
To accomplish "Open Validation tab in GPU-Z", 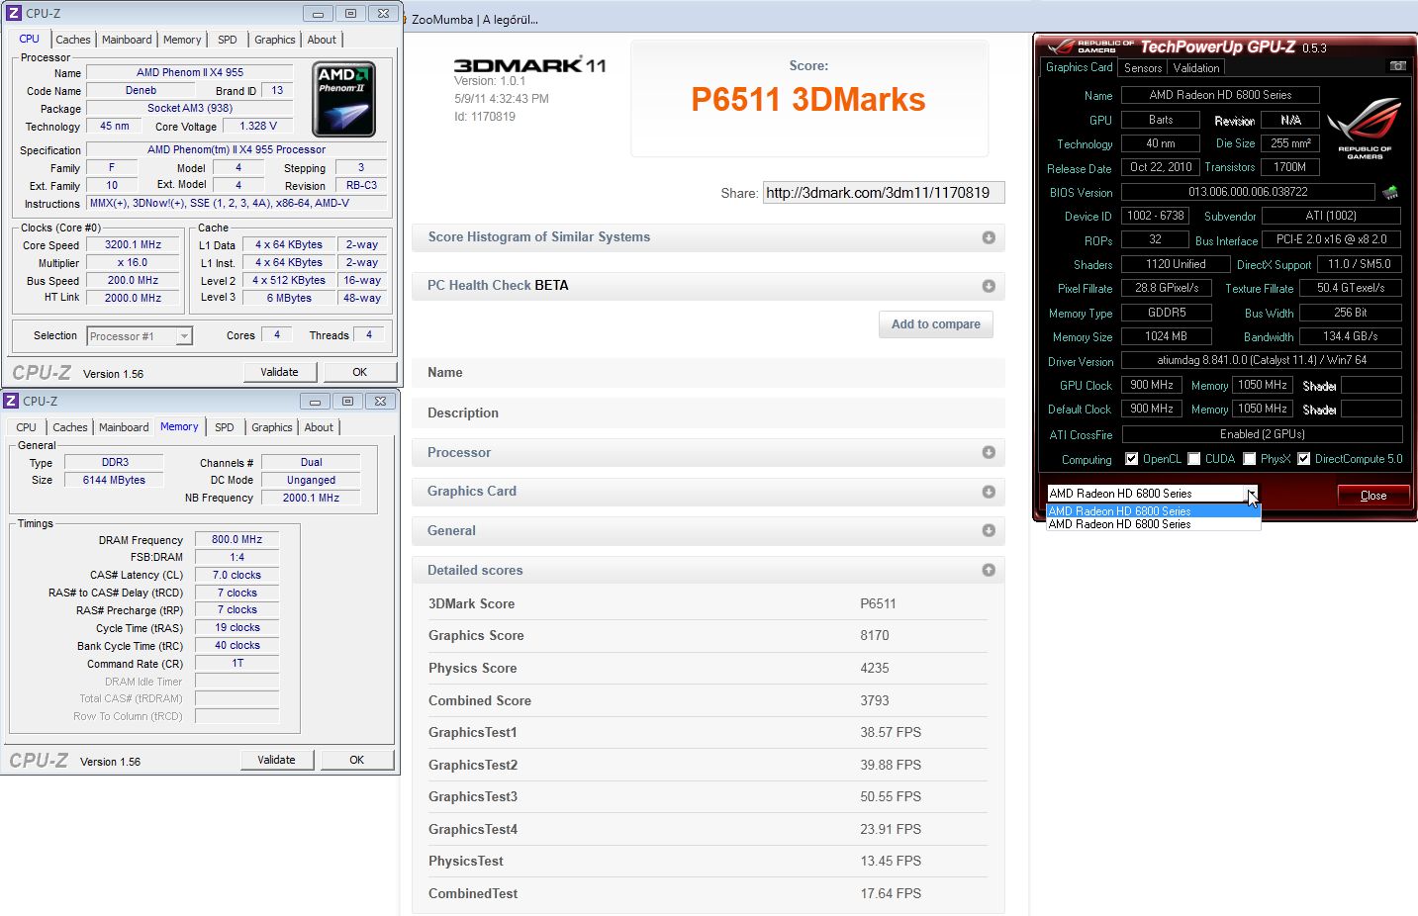I will tap(1196, 68).
